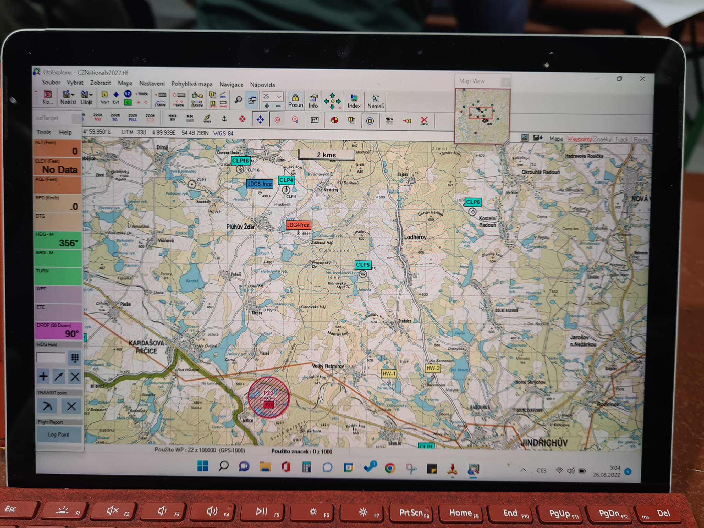Click the zoom in plus button

pyautogui.click(x=267, y=106)
